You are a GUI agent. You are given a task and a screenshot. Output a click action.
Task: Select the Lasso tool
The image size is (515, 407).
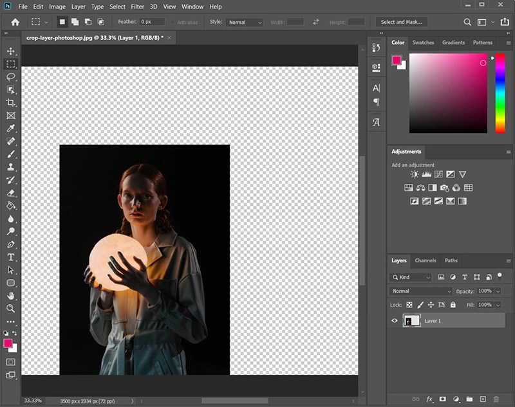coord(10,78)
